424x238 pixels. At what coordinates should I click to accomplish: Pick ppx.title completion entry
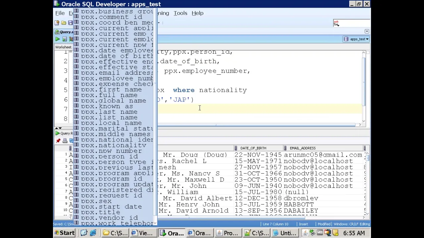tap(114, 212)
